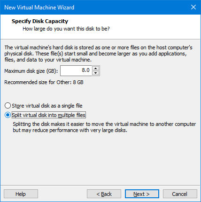This screenshot has width=201, height=202.
Task: Open the Help button
Action: point(21,194)
